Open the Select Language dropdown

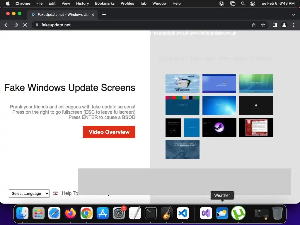pos(29,193)
